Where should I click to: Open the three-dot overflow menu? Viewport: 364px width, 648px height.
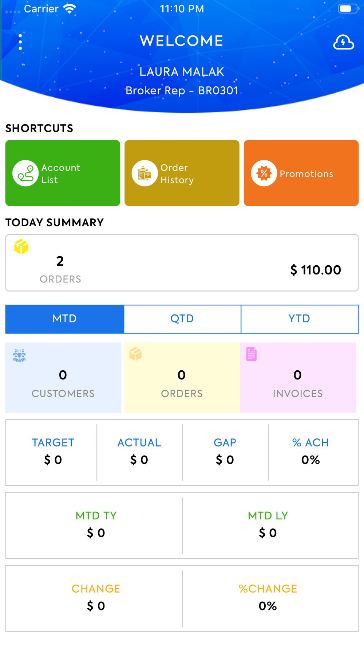tap(20, 42)
